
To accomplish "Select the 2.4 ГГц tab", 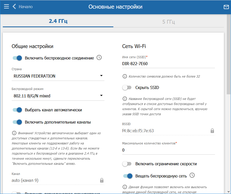I will (x=58, y=21).
